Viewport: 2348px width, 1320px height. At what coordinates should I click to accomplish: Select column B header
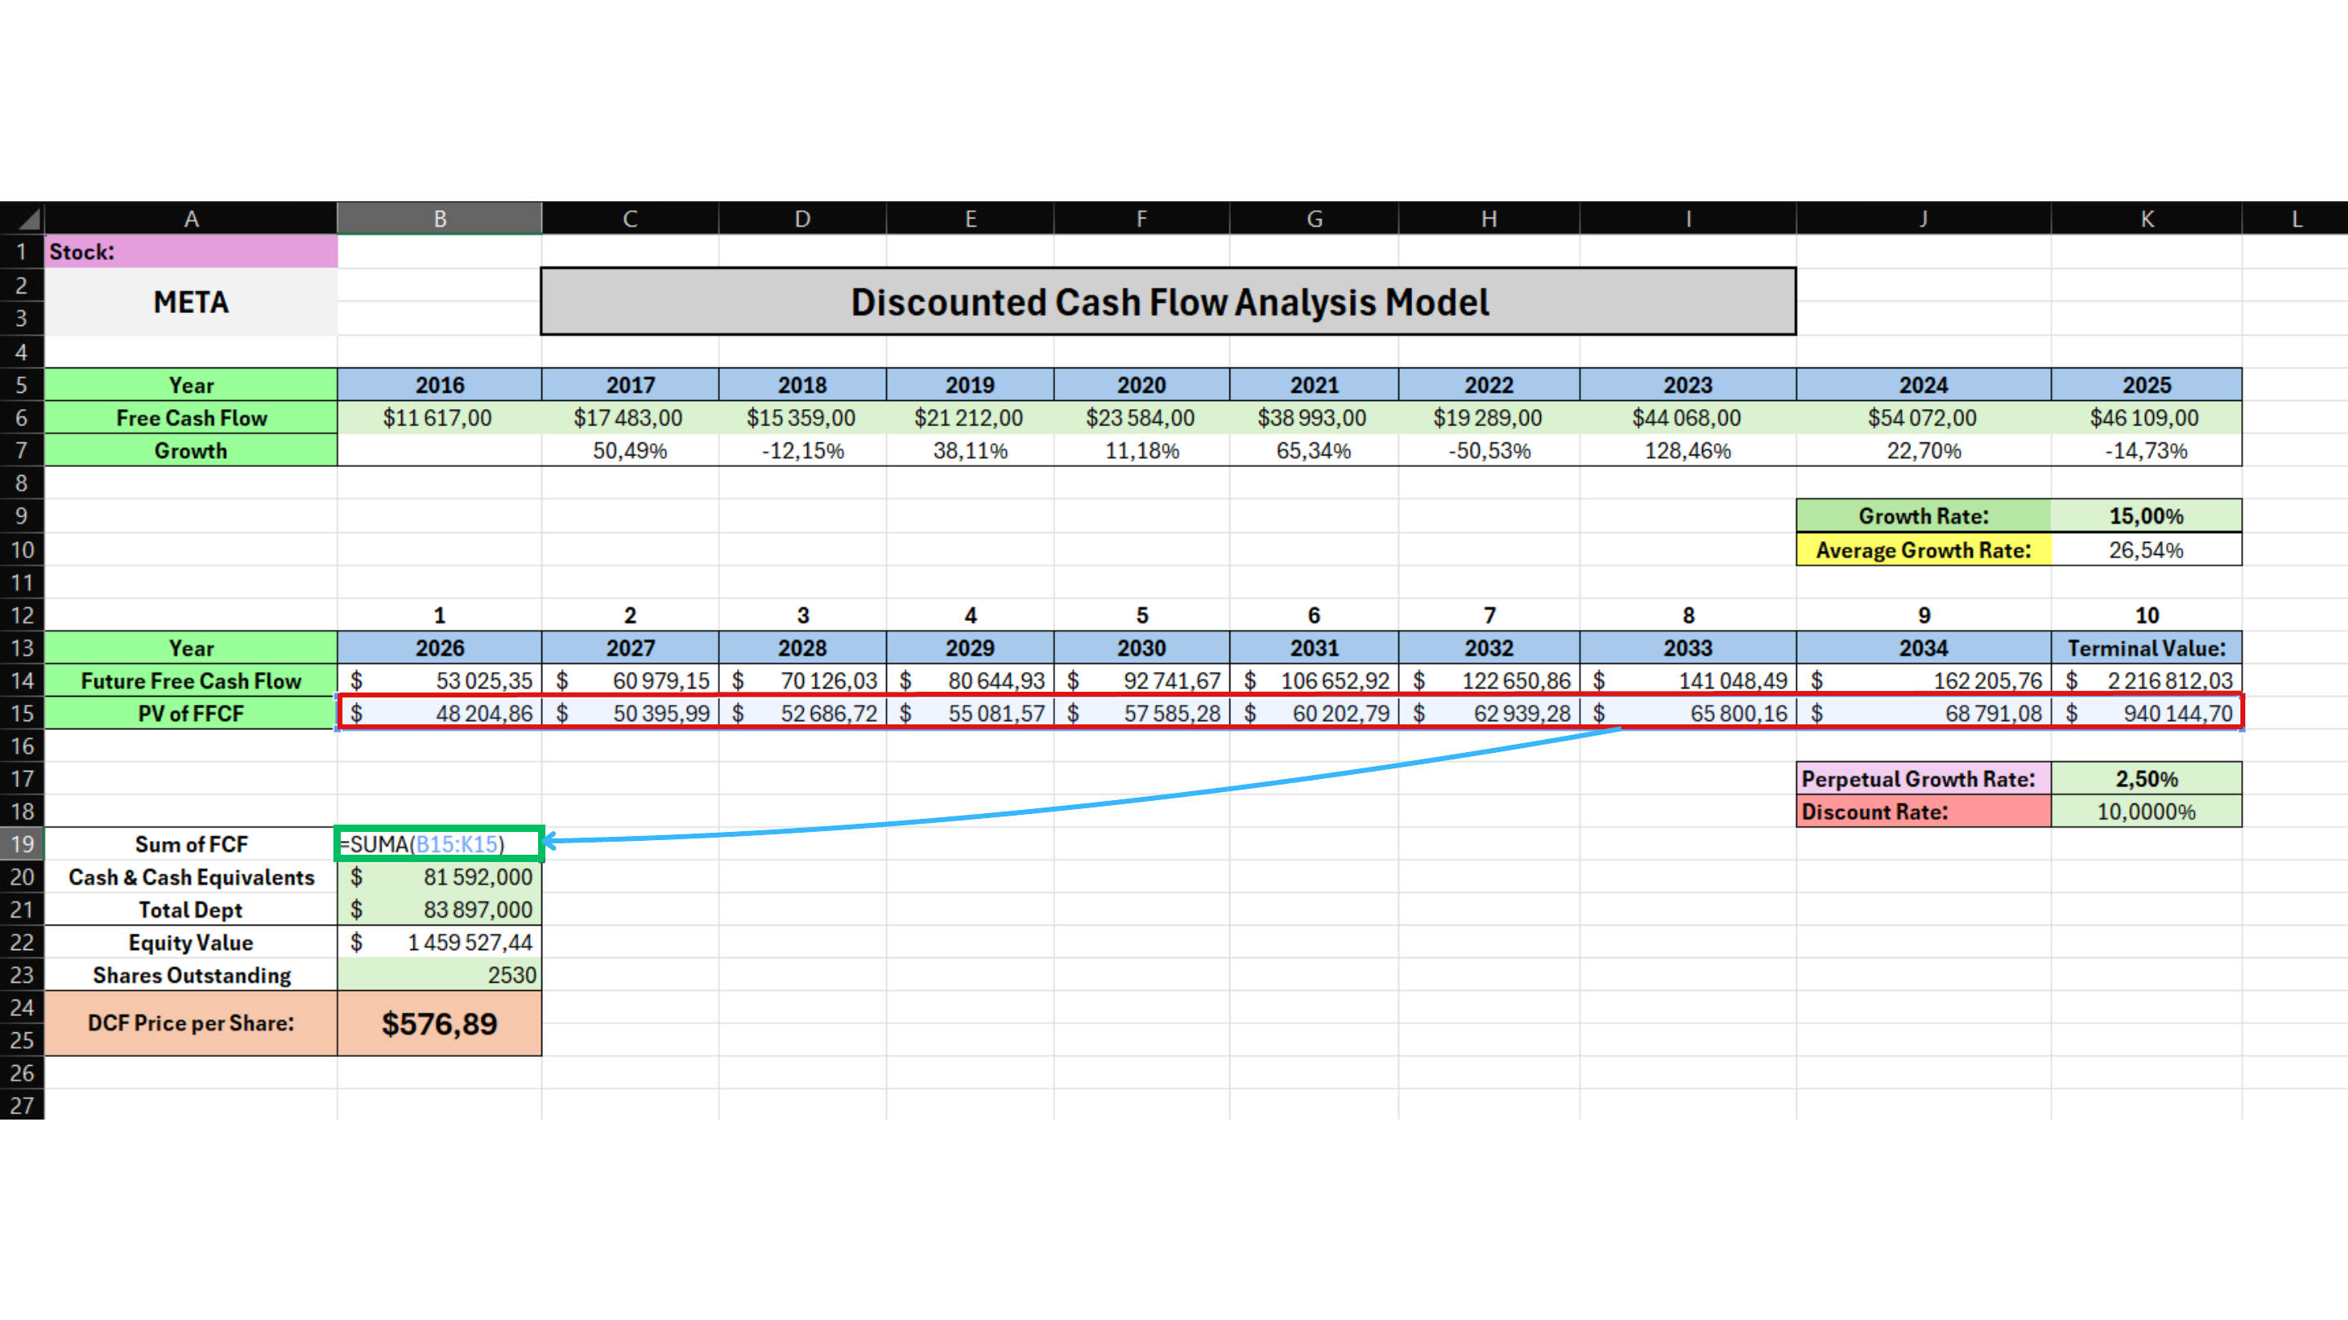coord(439,218)
